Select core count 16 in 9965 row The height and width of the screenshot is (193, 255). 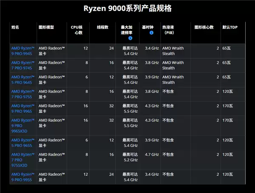click(86, 106)
